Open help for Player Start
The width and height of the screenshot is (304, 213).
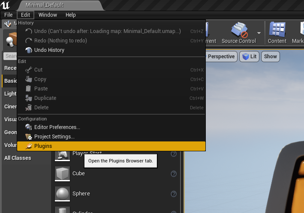(x=174, y=154)
